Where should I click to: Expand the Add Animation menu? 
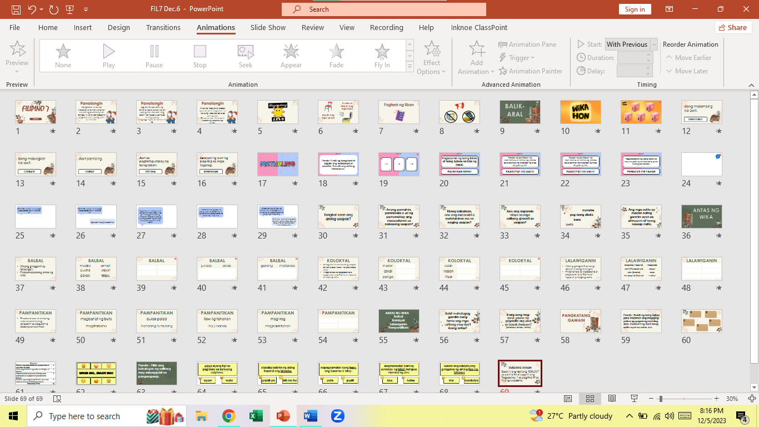point(476,57)
